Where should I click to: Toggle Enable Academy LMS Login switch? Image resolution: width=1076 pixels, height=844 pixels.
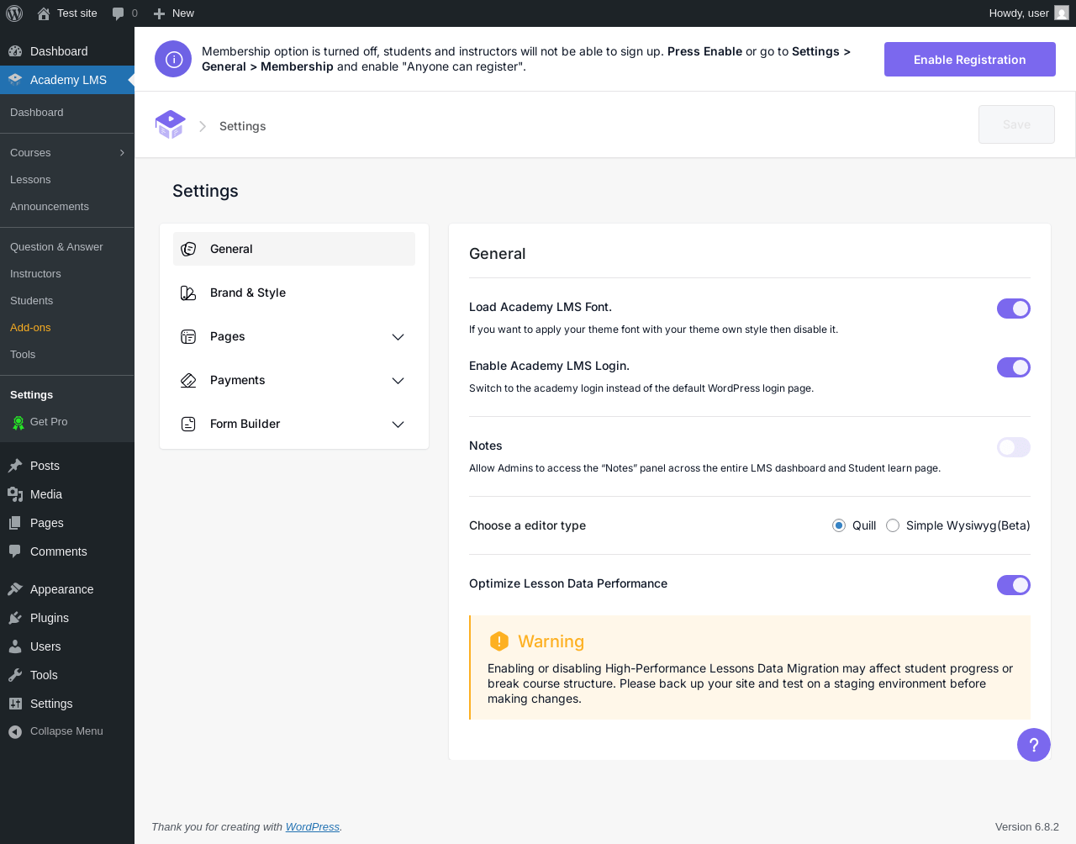point(1014,367)
